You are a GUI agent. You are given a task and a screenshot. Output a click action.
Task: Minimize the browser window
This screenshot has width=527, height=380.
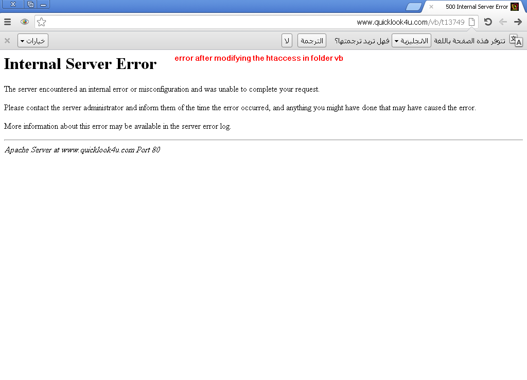tap(43, 5)
